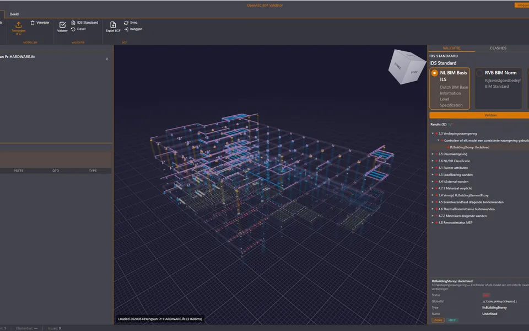Click the red Status badge in the details panel
This screenshot has width=529, height=331.
pyautogui.click(x=486, y=295)
